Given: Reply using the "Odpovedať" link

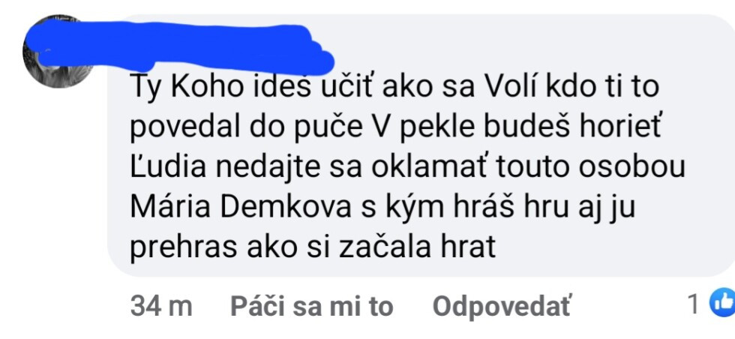Looking at the screenshot, I should (x=502, y=307).
